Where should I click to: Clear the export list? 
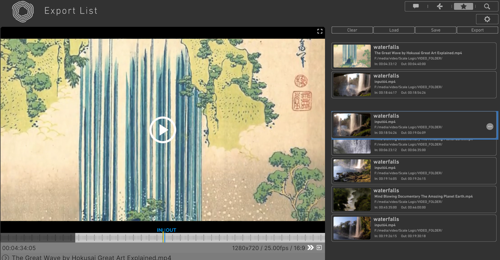tap(352, 30)
